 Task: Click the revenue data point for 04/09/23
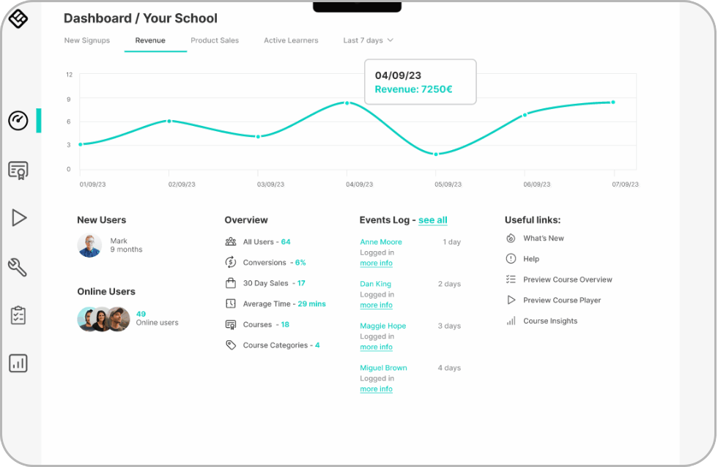point(346,104)
